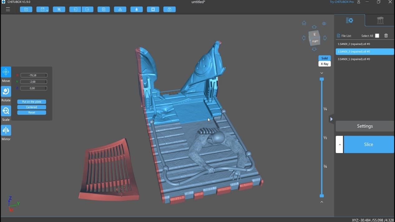Select the Mirror tool icon

(6, 130)
